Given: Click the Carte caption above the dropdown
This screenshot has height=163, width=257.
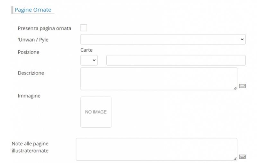Looking at the screenshot, I should [x=86, y=50].
